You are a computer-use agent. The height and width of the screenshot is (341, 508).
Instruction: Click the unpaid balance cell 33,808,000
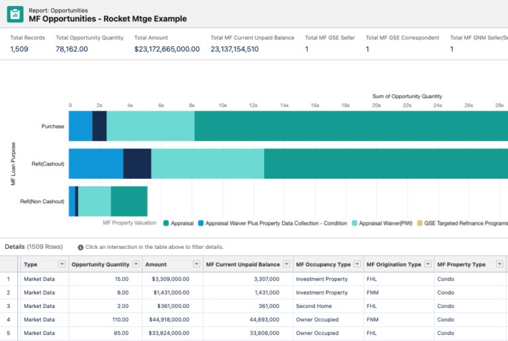[x=265, y=333]
